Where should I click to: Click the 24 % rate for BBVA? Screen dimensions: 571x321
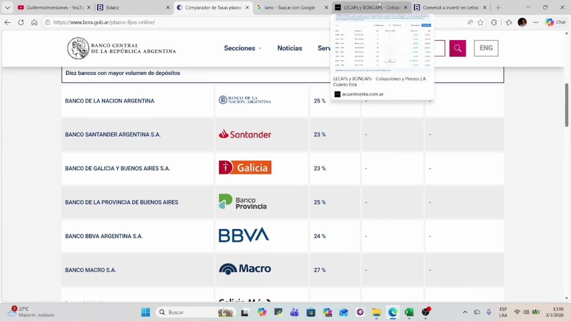pyautogui.click(x=320, y=236)
